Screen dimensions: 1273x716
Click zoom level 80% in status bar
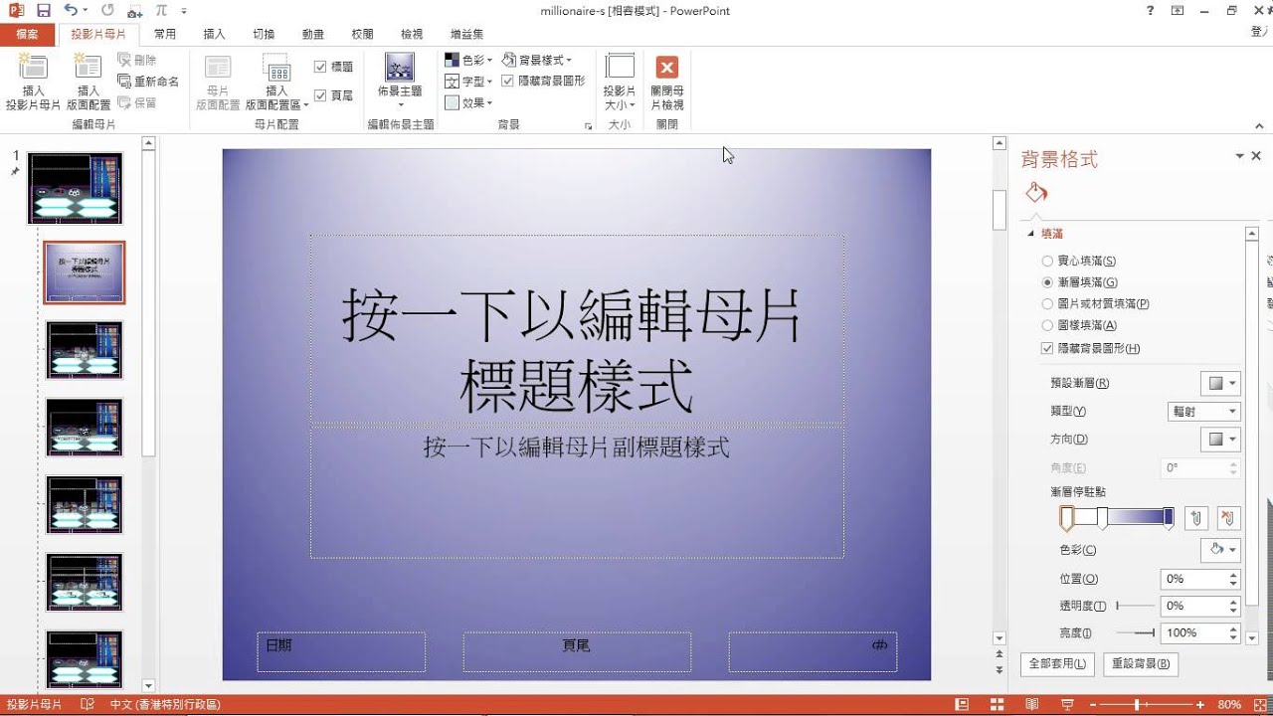(x=1228, y=705)
